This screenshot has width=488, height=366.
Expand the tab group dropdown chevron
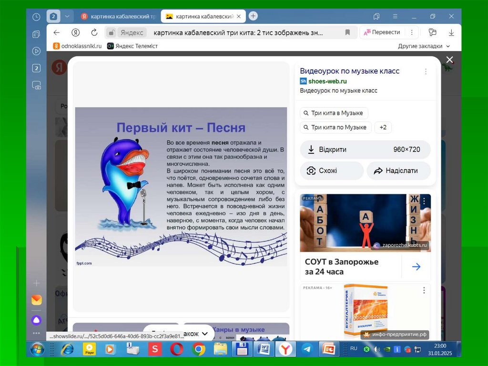(67, 16)
